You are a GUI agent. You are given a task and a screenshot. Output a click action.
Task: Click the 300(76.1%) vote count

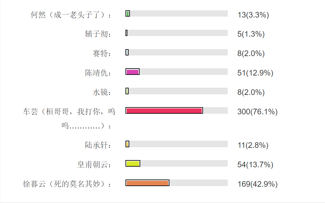(x=257, y=112)
